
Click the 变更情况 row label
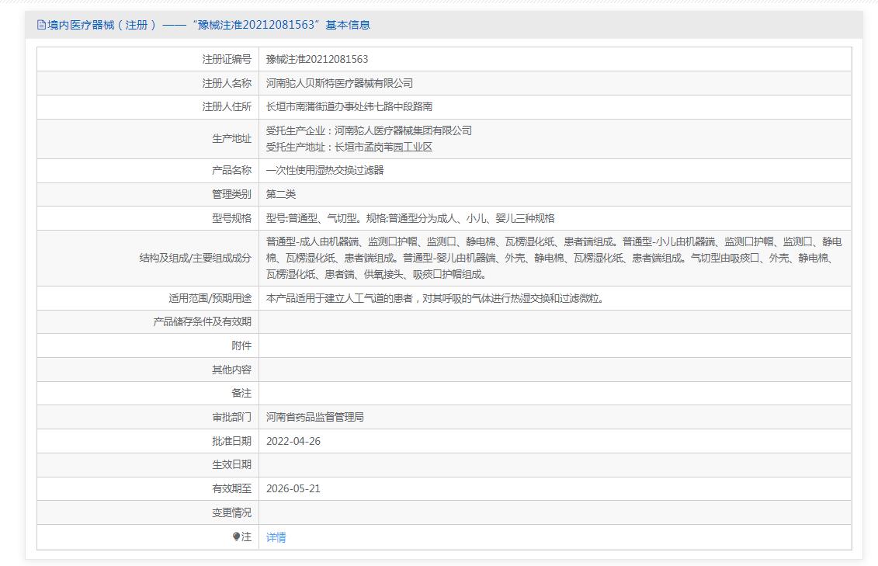(x=231, y=512)
